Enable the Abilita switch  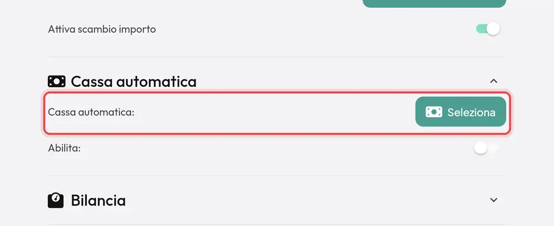click(x=486, y=148)
